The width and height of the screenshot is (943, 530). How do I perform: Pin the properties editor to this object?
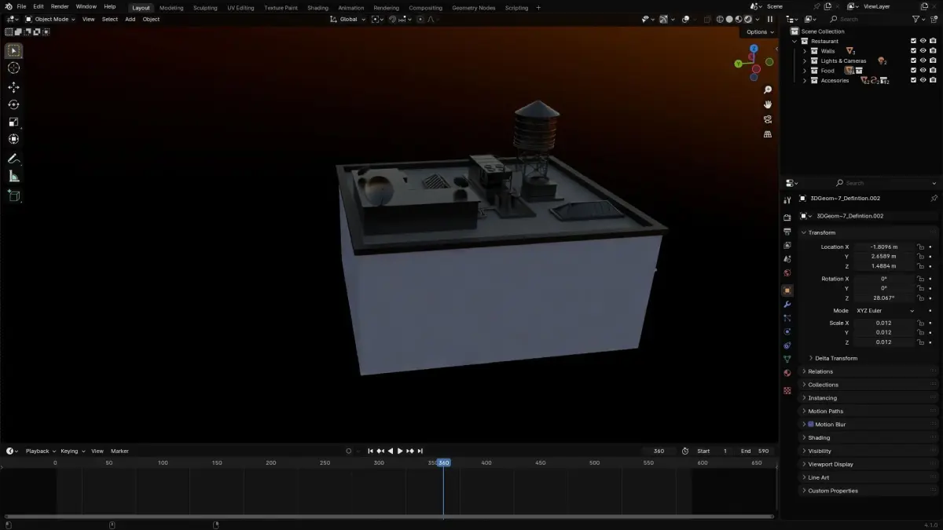934,199
